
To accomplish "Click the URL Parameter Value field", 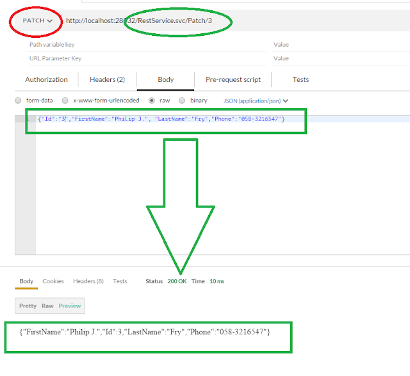I will pyautogui.click(x=341, y=58).
